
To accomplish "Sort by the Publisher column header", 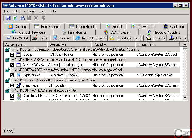I will (114, 44).
